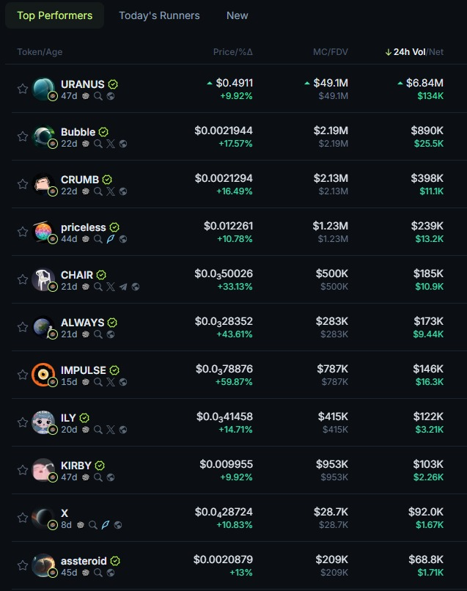The image size is (467, 591).
Task: Open X (Twitter) link for Bubble token
Action: point(111,144)
